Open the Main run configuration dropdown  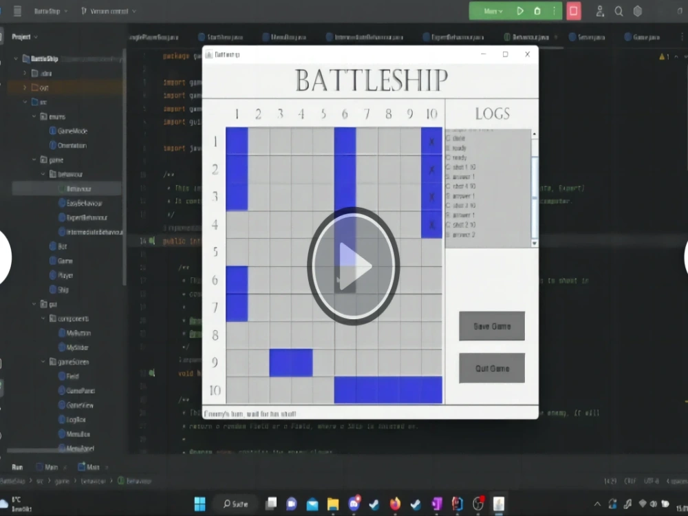pyautogui.click(x=490, y=10)
